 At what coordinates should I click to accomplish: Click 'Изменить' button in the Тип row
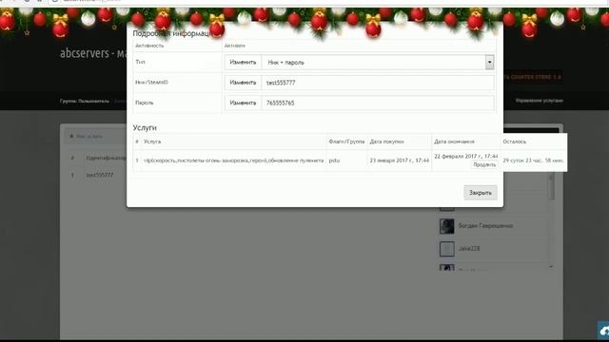pyautogui.click(x=243, y=62)
